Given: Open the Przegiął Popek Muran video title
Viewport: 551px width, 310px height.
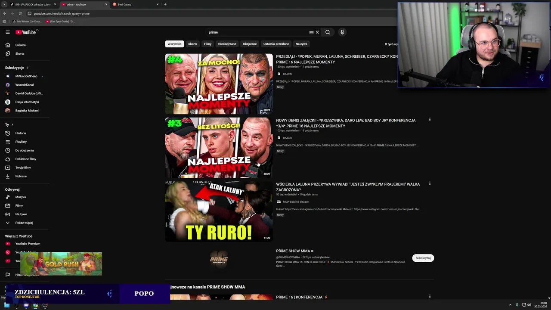Looking at the screenshot, I should coord(337,59).
